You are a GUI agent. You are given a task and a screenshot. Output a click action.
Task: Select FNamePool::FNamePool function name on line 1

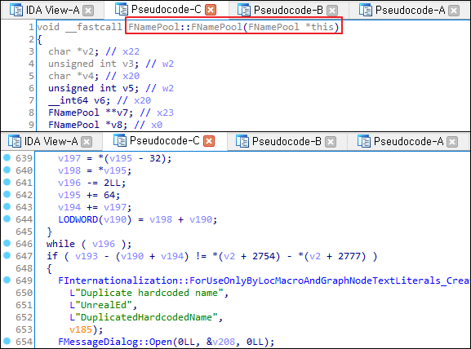tap(185, 27)
